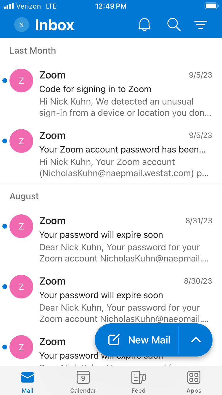Open the Your Zoom account password has been email
Viewport: 222px width, 395px height.
(x=111, y=153)
